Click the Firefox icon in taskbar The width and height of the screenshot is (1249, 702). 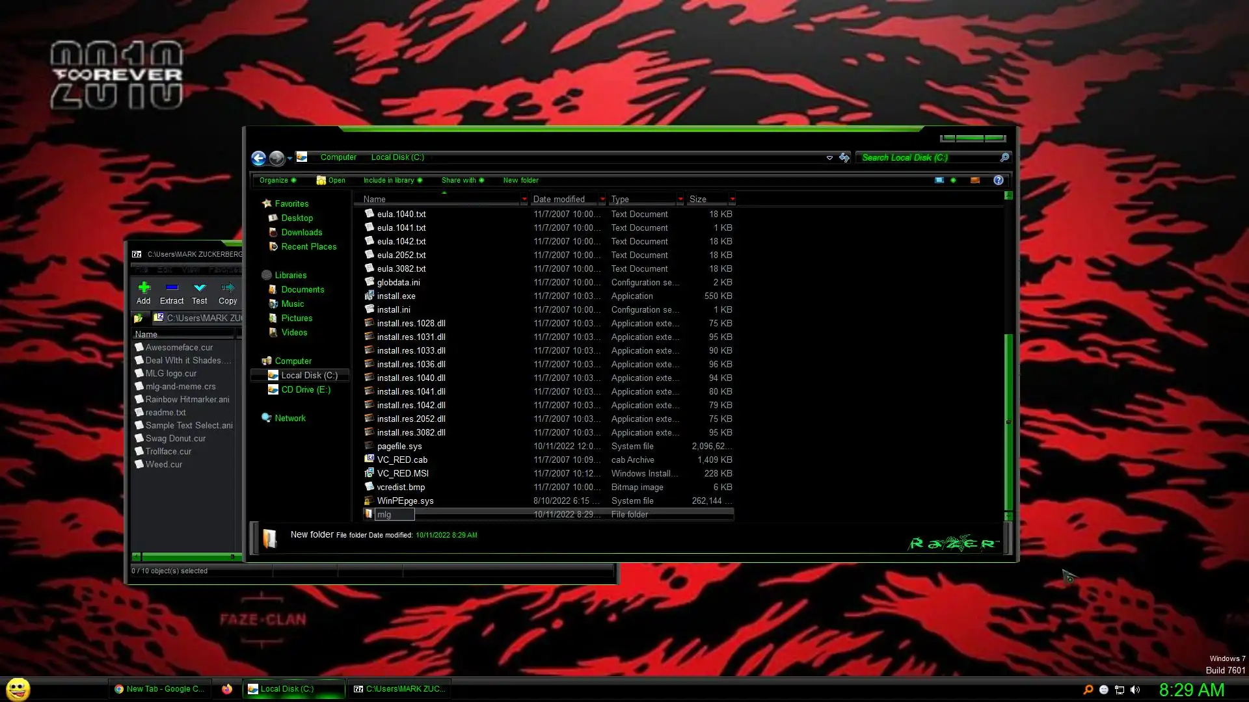[226, 689]
